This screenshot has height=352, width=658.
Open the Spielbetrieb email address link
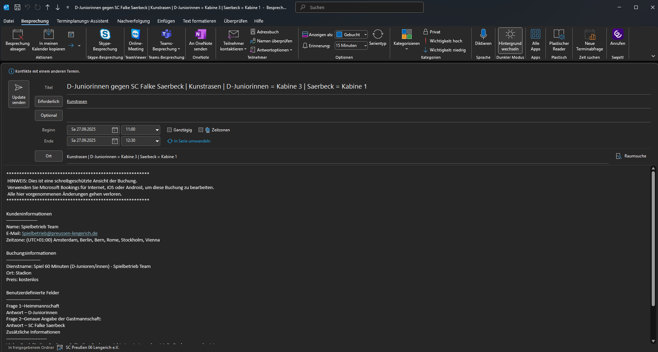(60, 234)
